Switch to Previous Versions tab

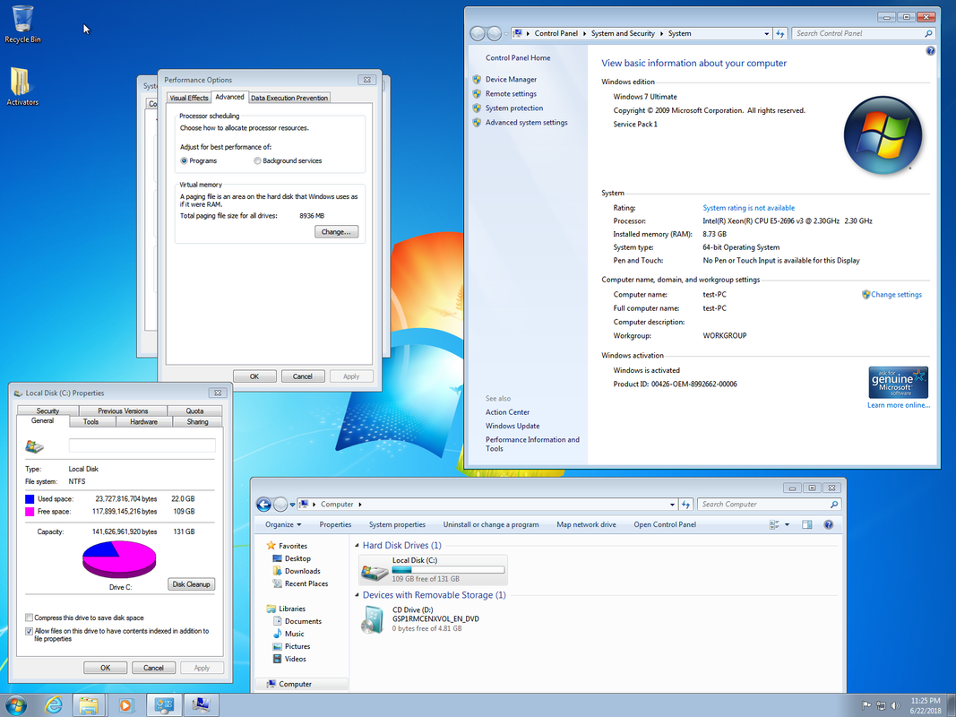123,411
